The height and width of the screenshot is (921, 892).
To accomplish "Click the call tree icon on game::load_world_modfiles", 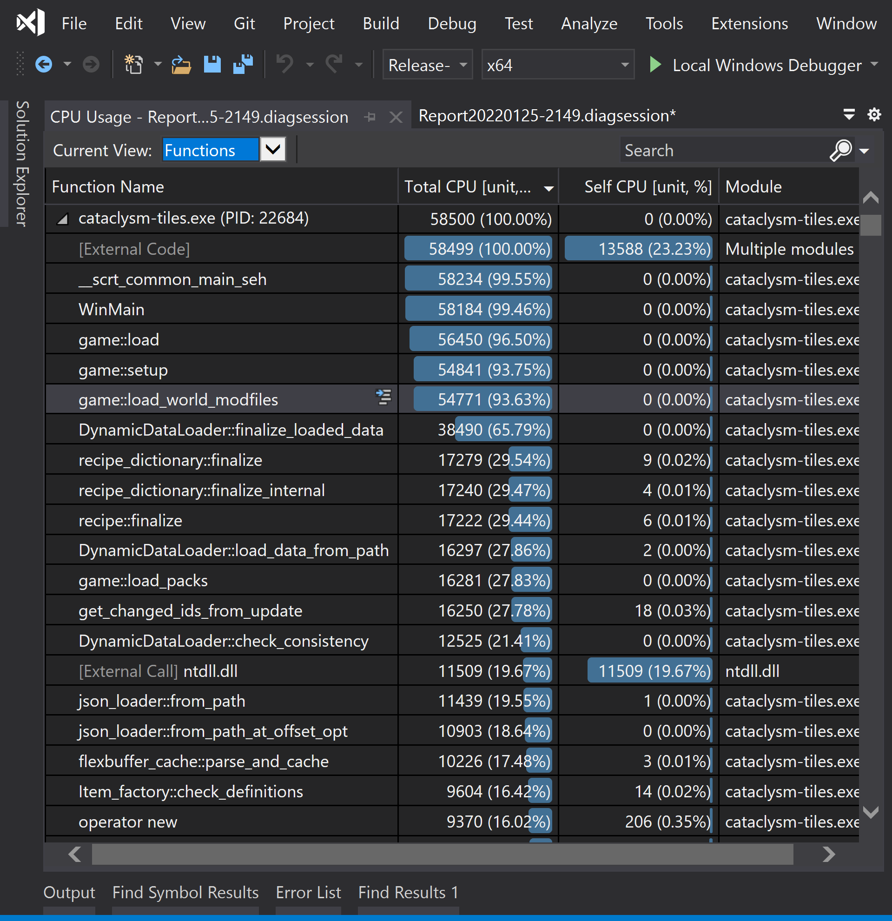I will pos(383,397).
